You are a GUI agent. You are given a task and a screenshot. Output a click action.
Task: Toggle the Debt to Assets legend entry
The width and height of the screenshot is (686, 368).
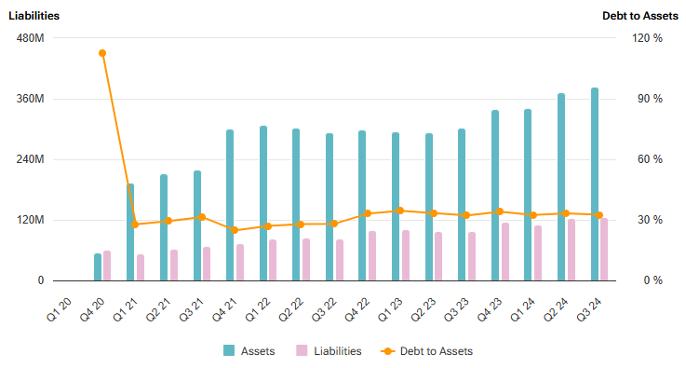(x=427, y=351)
